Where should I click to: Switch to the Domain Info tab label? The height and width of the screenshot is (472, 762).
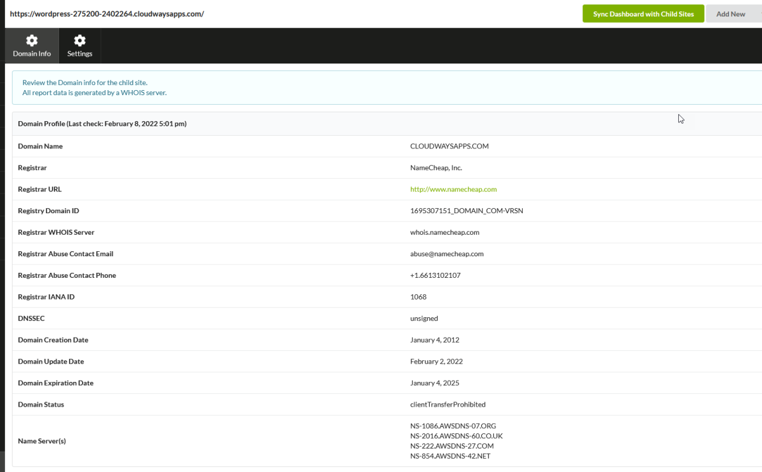click(x=32, y=54)
